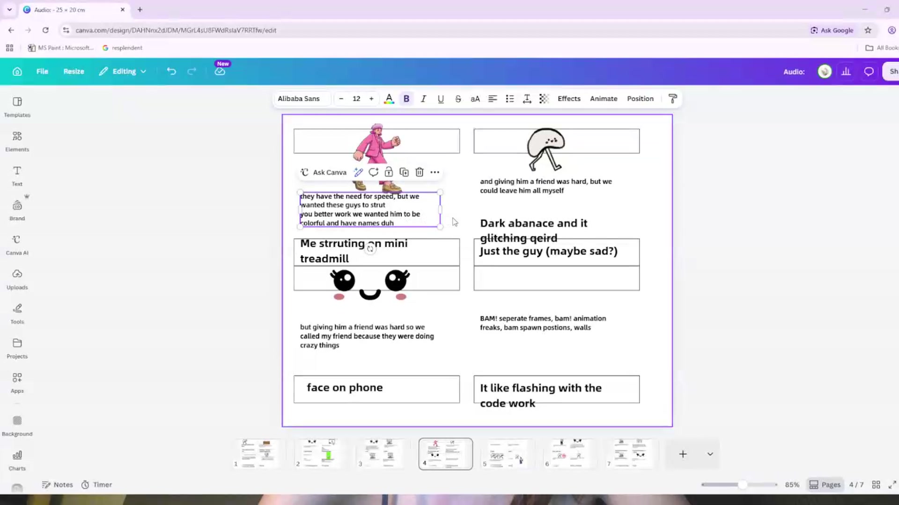
Task: Open the Tools panel
Action: coord(17,314)
